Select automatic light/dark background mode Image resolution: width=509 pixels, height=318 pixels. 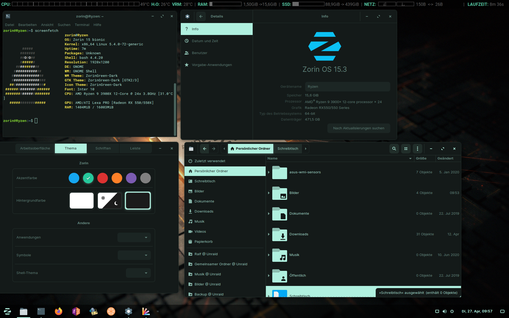(x=109, y=201)
